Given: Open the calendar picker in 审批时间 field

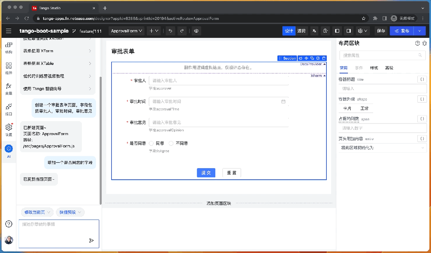Looking at the screenshot, I should tap(283, 102).
